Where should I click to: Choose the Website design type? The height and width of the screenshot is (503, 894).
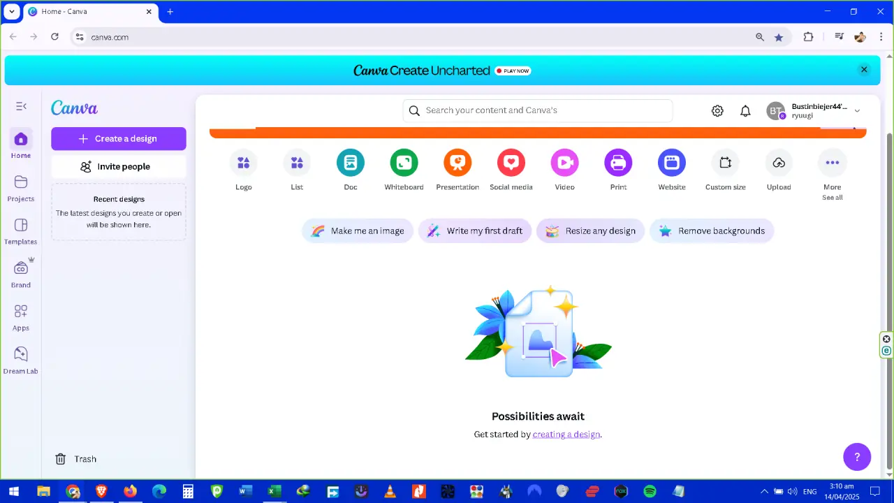click(x=672, y=163)
